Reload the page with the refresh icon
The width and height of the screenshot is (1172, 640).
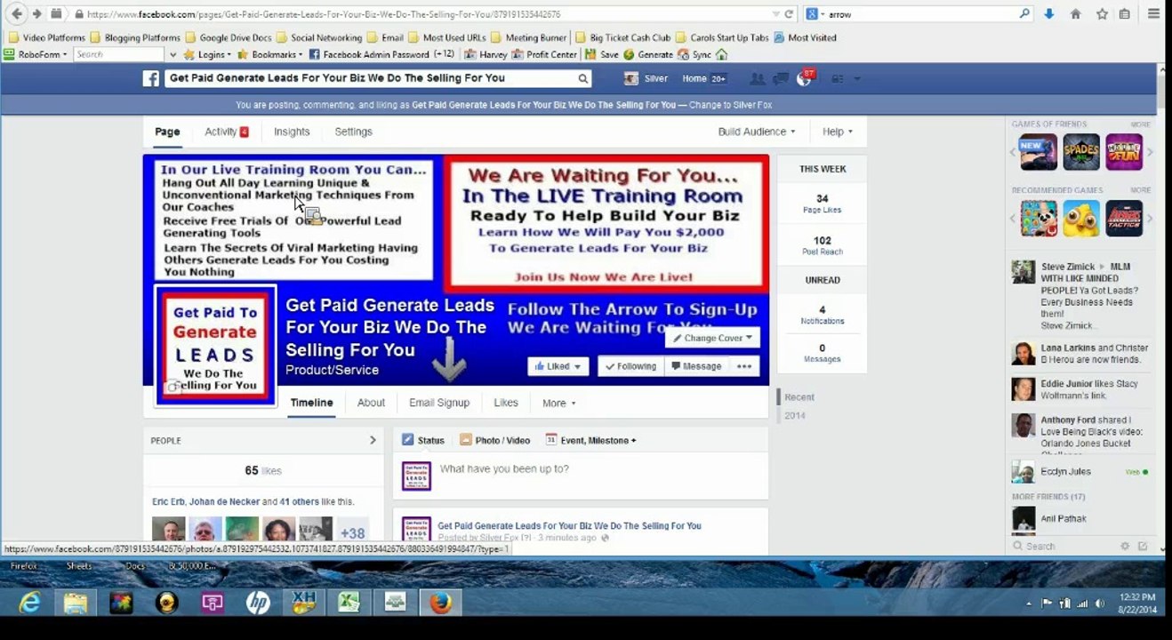tap(788, 14)
